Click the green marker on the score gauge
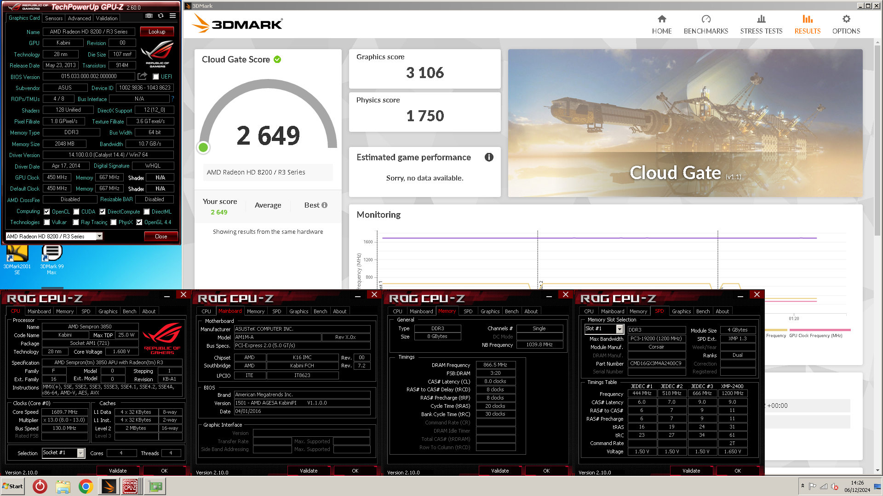The height and width of the screenshot is (496, 883). pos(203,147)
